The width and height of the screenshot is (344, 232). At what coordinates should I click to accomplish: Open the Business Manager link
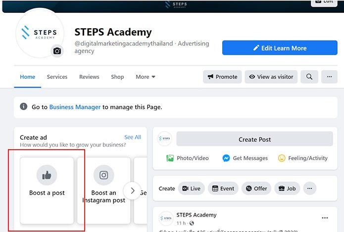(75, 107)
